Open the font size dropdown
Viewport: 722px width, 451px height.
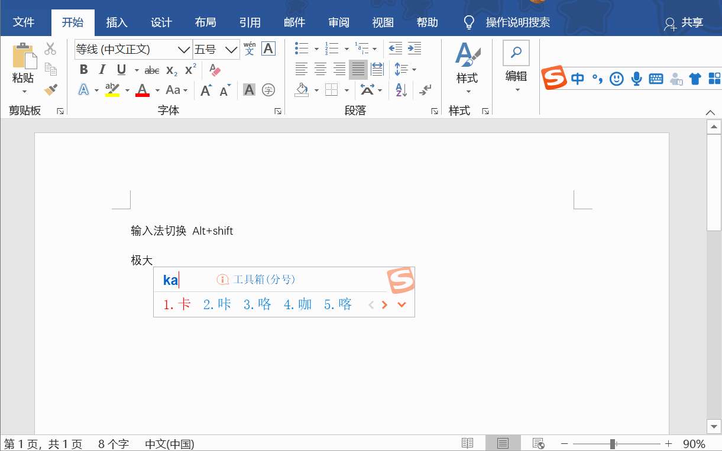[x=231, y=49]
